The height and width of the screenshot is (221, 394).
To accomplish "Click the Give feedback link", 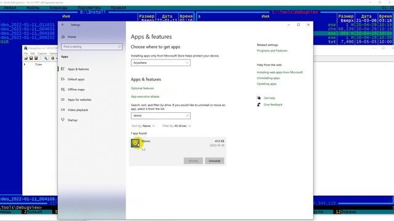I will tap(273, 105).
